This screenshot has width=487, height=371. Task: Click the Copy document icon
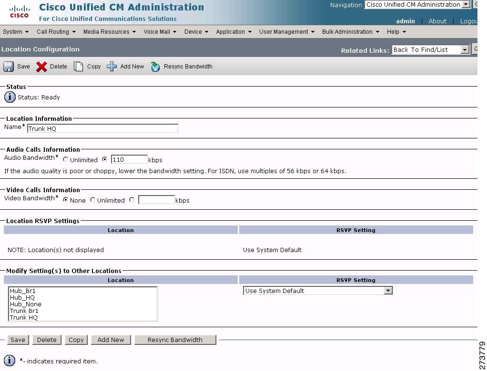[78, 66]
